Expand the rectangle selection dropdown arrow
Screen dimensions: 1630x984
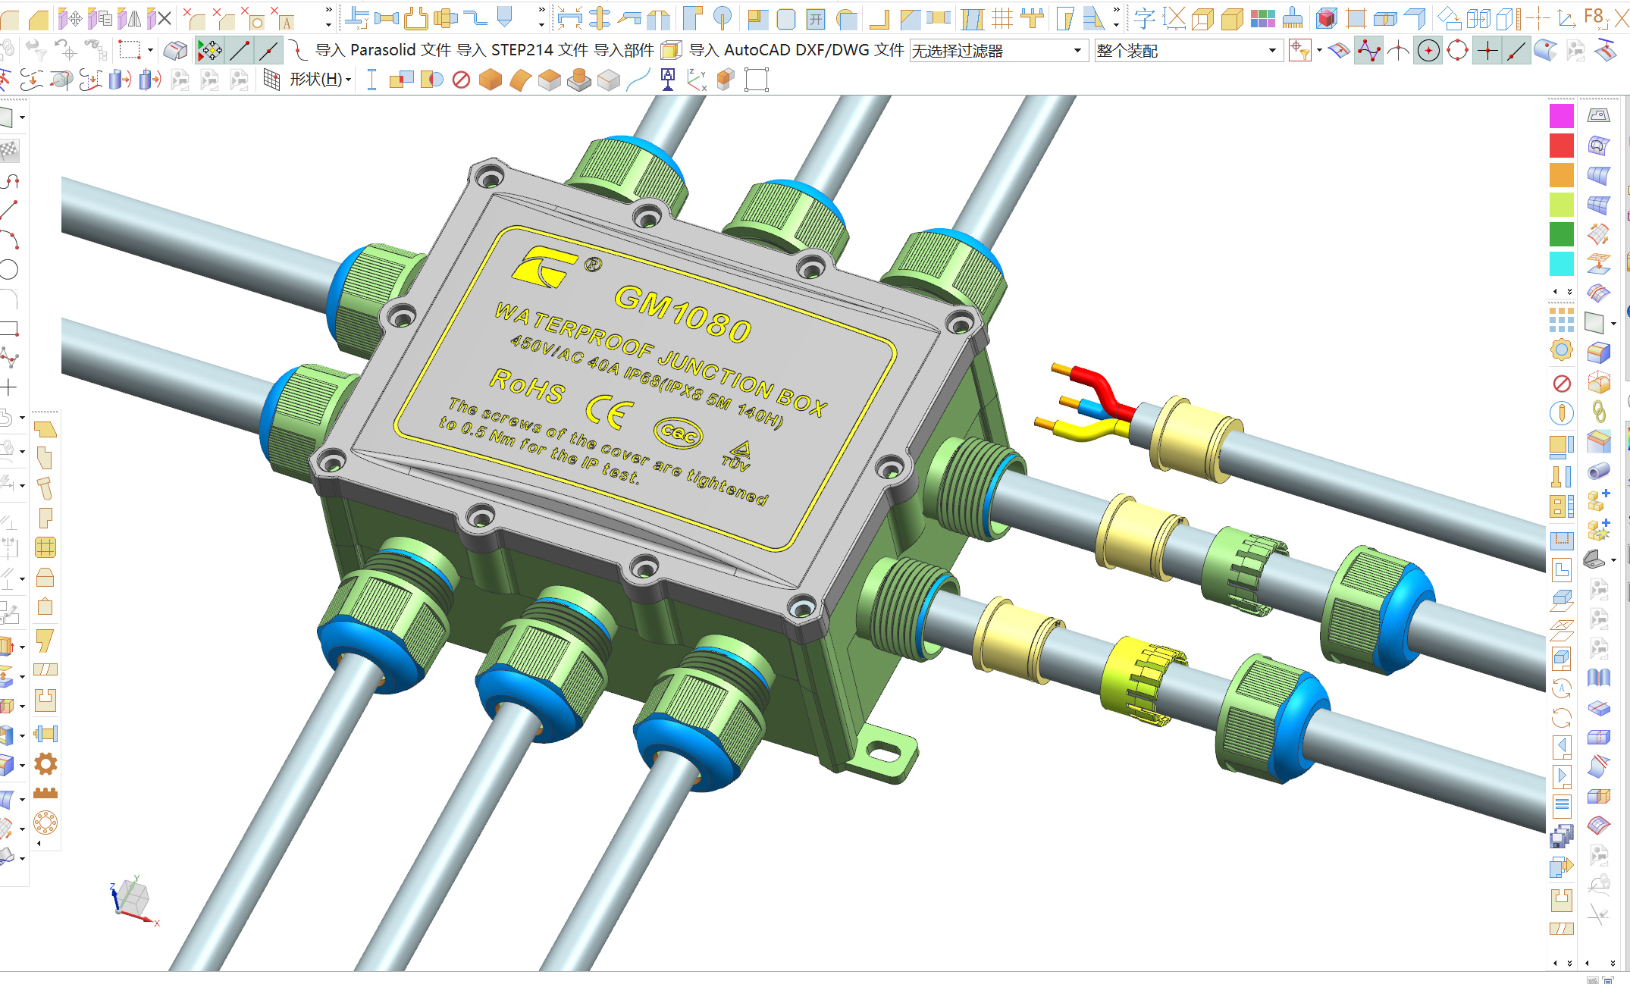(150, 51)
